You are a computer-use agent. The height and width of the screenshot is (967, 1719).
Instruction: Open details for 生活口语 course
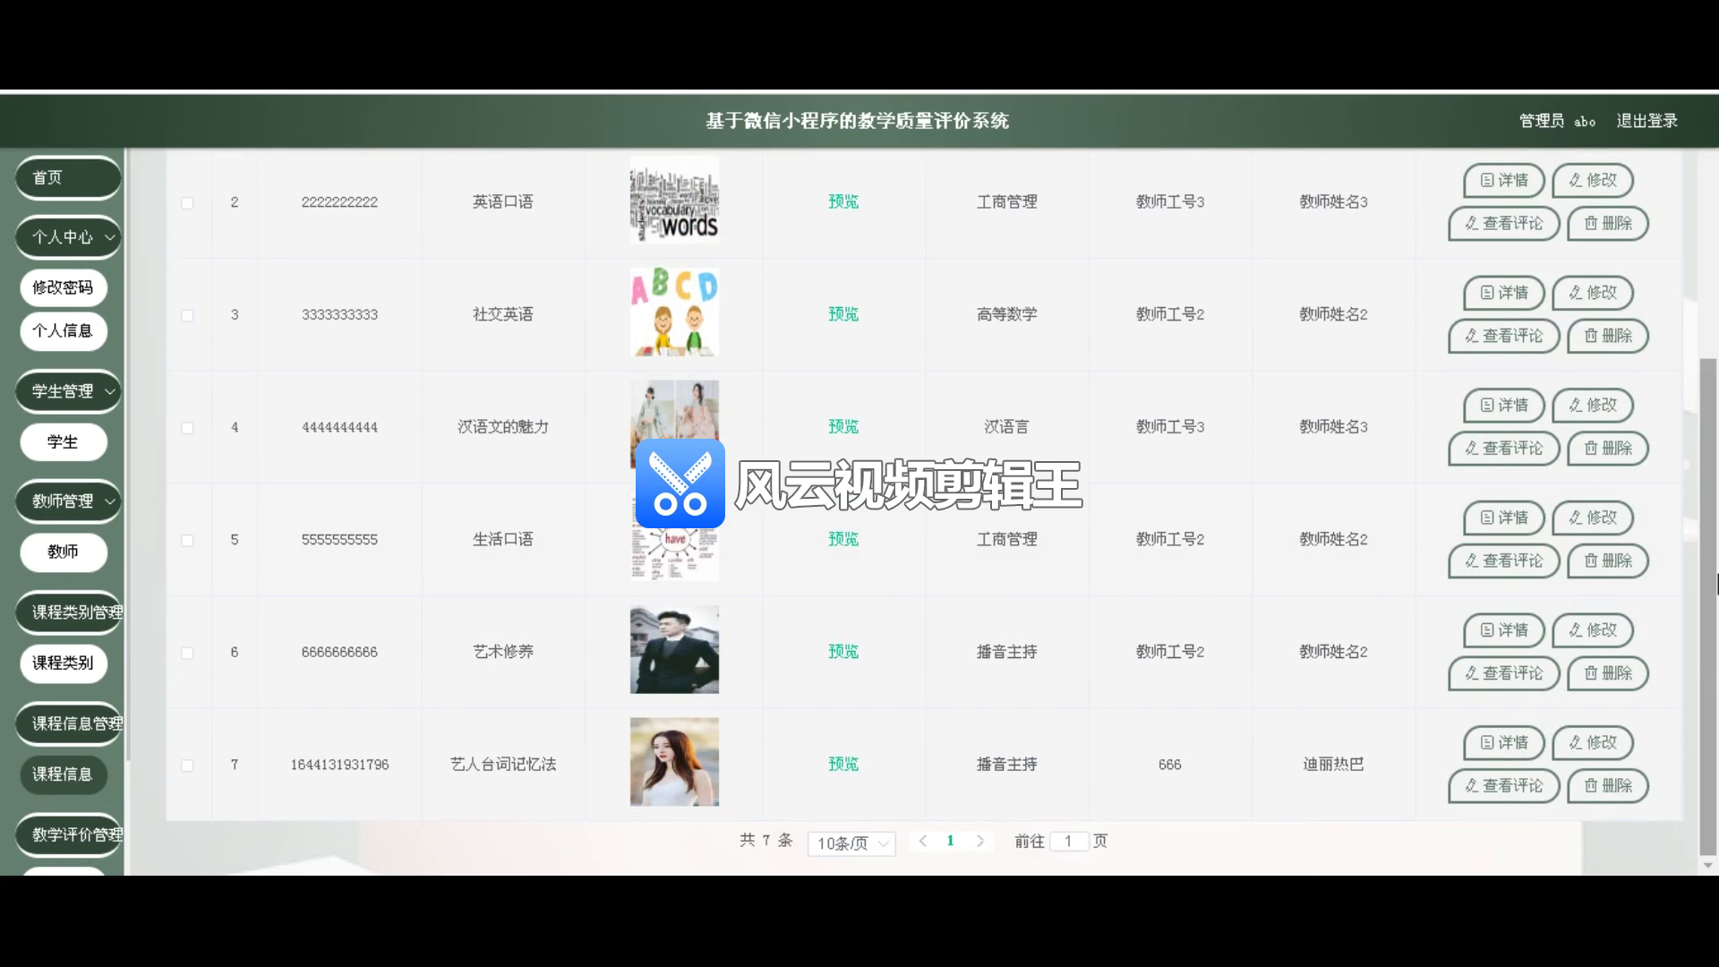point(1504,518)
